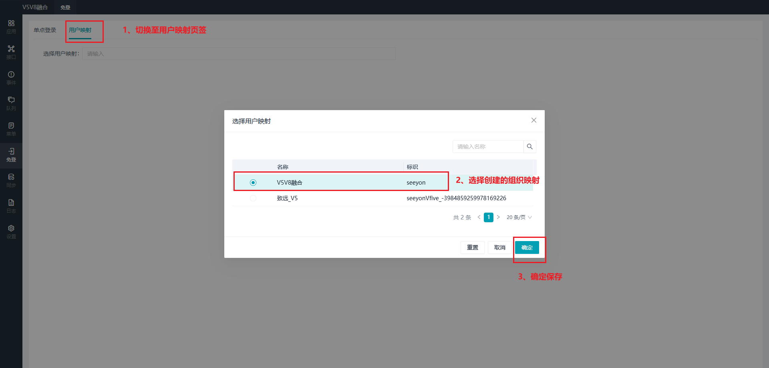Click the magnifier search icon in the dialog

tap(530, 147)
